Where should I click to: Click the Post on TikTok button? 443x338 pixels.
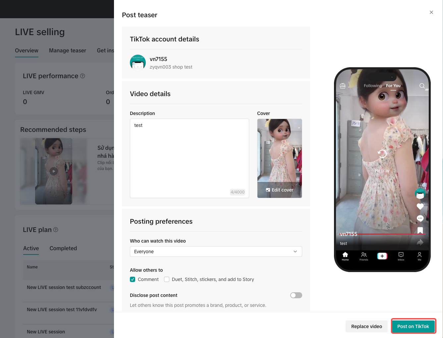[413, 326]
